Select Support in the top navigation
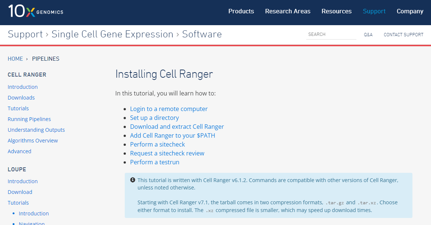The image size is (431, 225). (374, 11)
